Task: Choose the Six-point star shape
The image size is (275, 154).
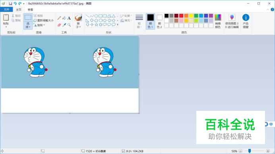Action: point(101,25)
